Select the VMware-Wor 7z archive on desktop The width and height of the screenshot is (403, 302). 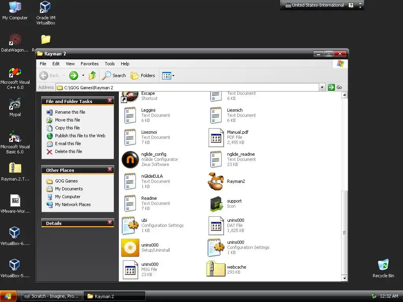tap(15, 204)
